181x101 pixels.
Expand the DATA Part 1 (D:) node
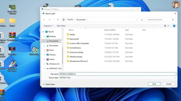coord(44,68)
